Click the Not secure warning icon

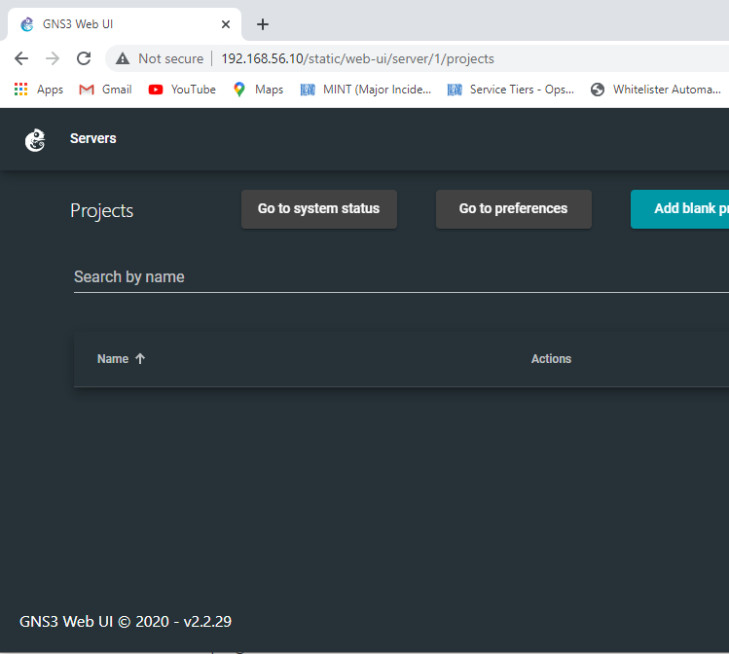click(x=123, y=58)
